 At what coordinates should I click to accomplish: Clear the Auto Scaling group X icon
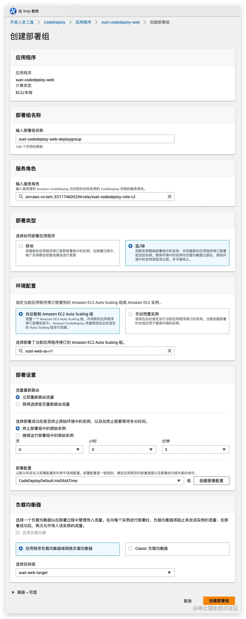170,351
